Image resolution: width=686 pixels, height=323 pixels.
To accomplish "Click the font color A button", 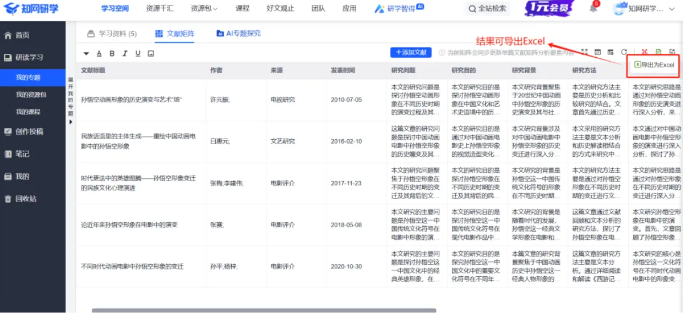I will click(99, 53).
